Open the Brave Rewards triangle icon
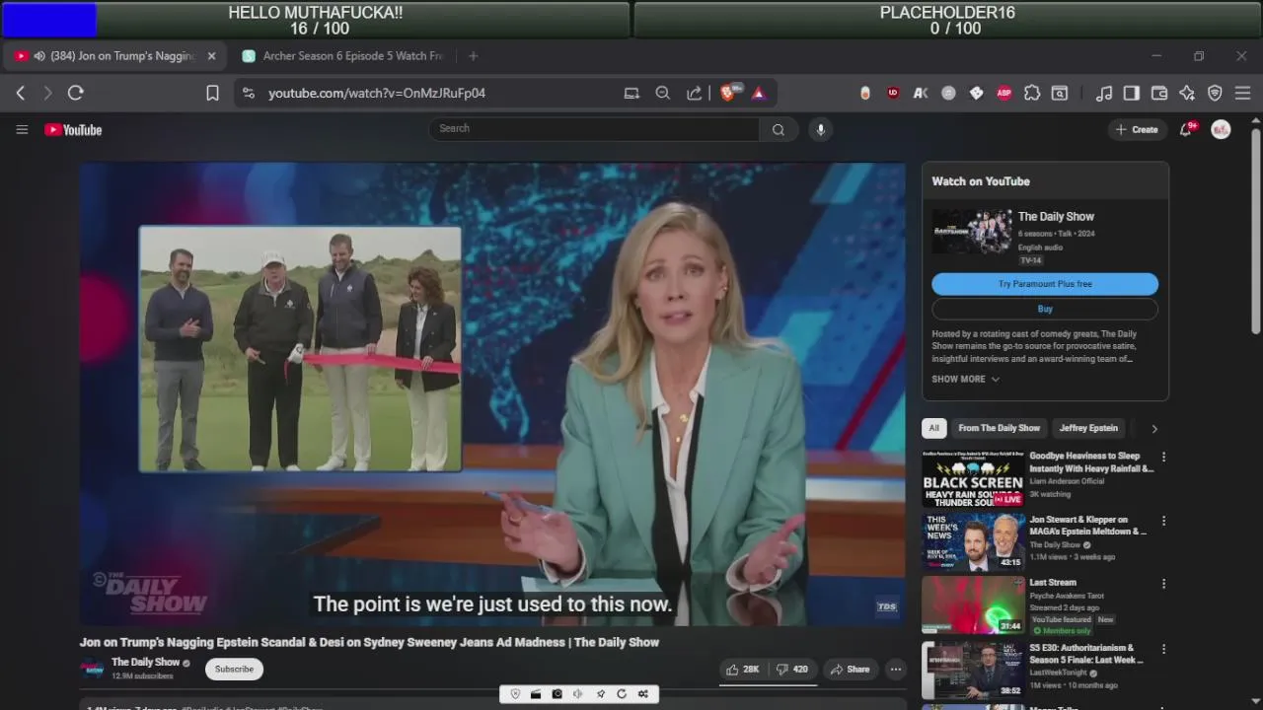This screenshot has width=1263, height=710. pos(759,93)
